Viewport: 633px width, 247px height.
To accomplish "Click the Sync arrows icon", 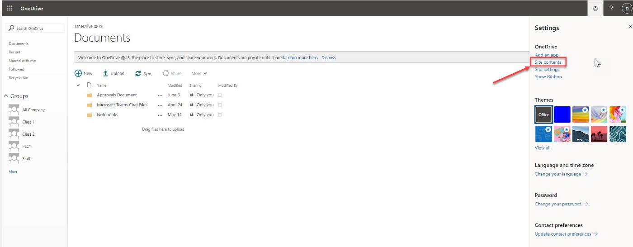I will point(138,73).
